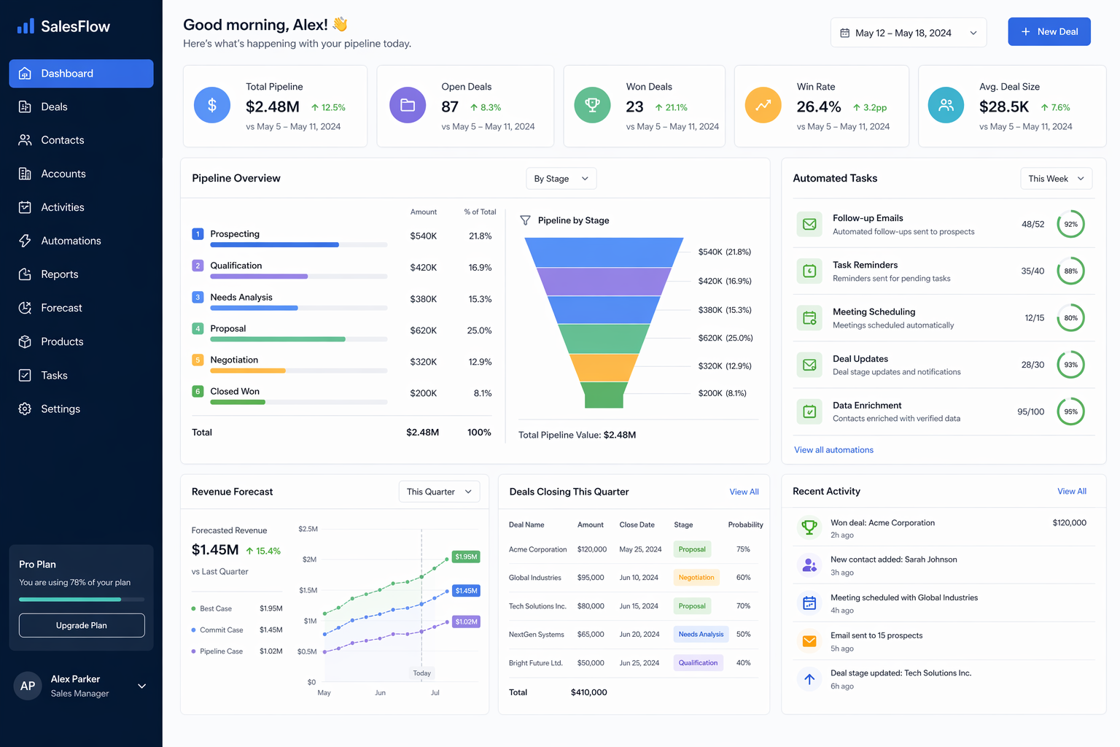Open Reports in the sidebar
This screenshot has height=747, width=1120.
pos(81,274)
